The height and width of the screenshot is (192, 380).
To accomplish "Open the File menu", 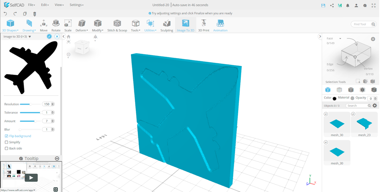I will click(32, 5).
